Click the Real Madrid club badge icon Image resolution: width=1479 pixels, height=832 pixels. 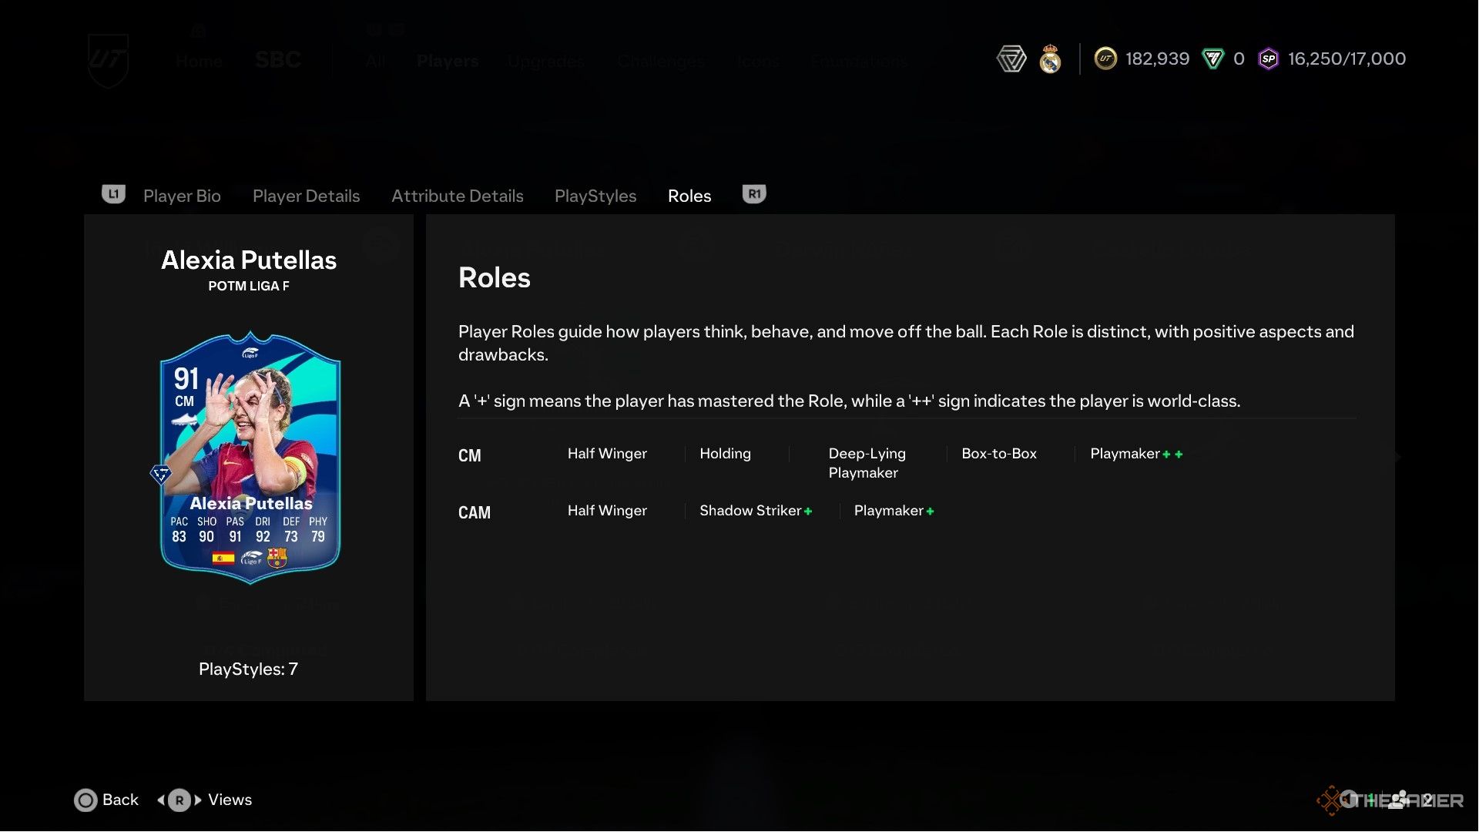point(1048,59)
